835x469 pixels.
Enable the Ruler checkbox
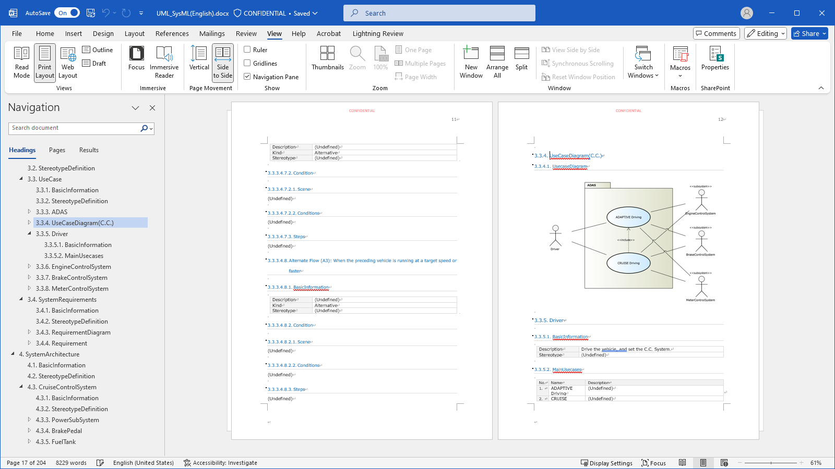click(247, 50)
